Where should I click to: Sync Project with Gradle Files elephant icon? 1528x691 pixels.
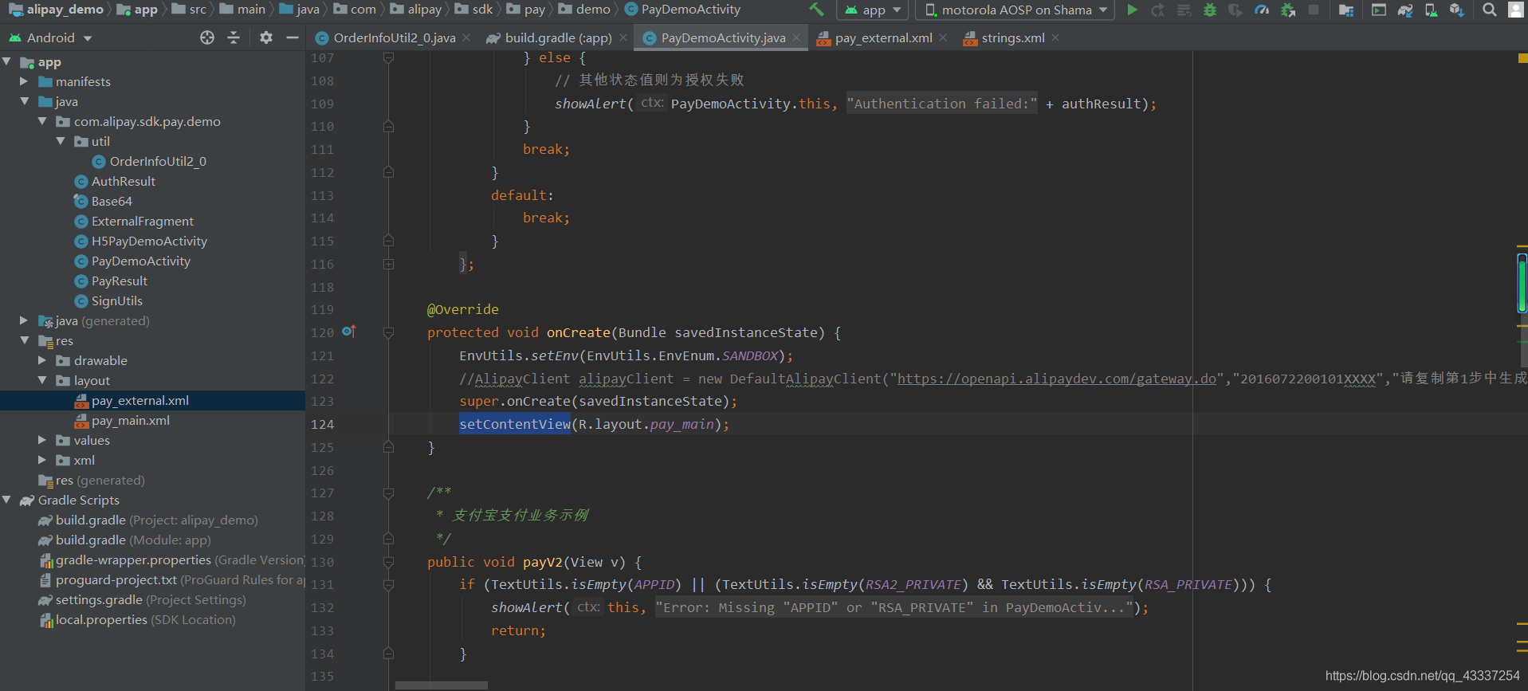(x=1405, y=10)
